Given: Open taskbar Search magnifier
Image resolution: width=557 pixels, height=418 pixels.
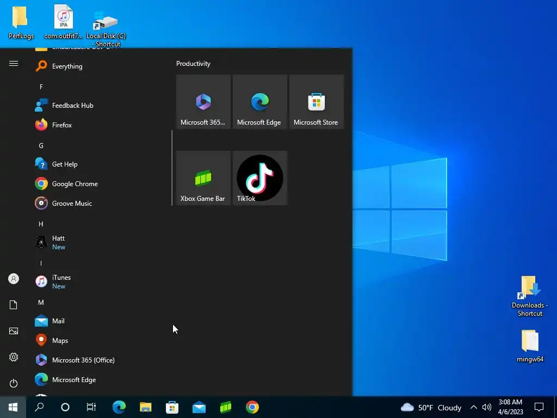Looking at the screenshot, I should (39, 407).
